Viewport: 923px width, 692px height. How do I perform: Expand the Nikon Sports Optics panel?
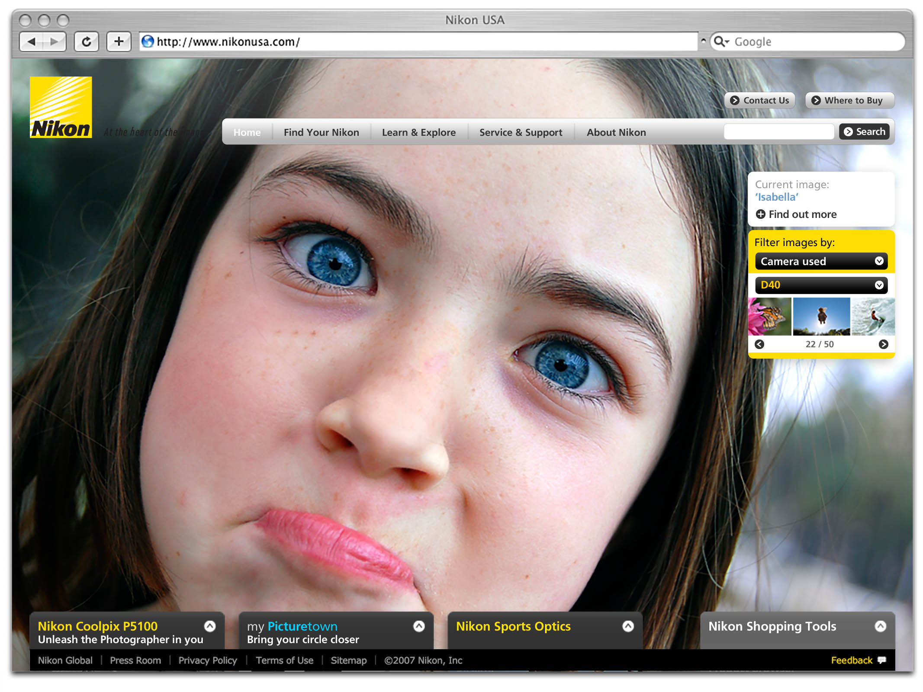628,626
